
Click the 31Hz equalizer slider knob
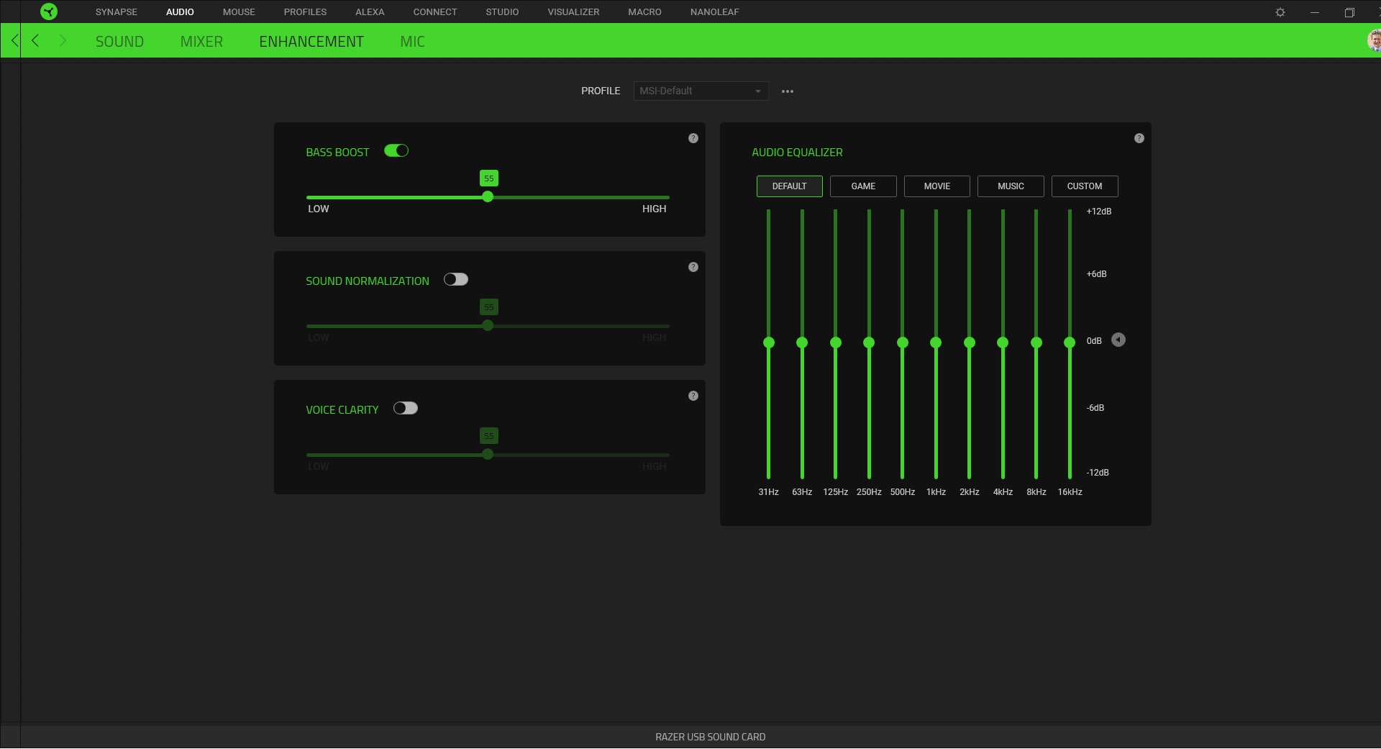click(769, 342)
